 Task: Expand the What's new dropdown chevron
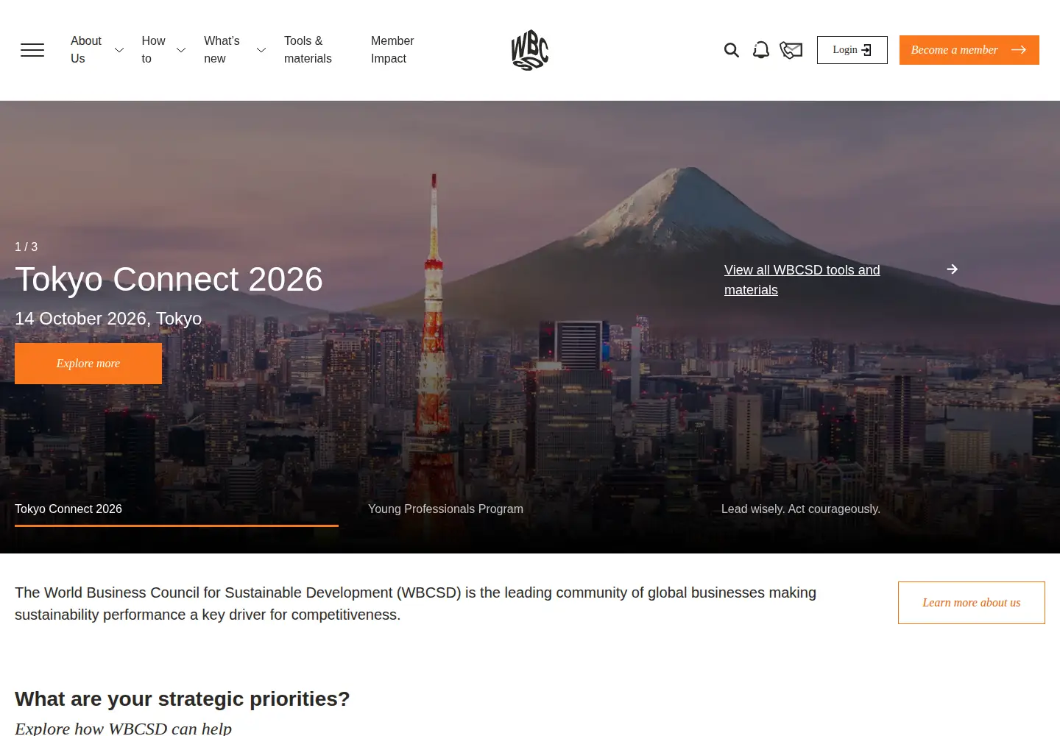pos(261,50)
